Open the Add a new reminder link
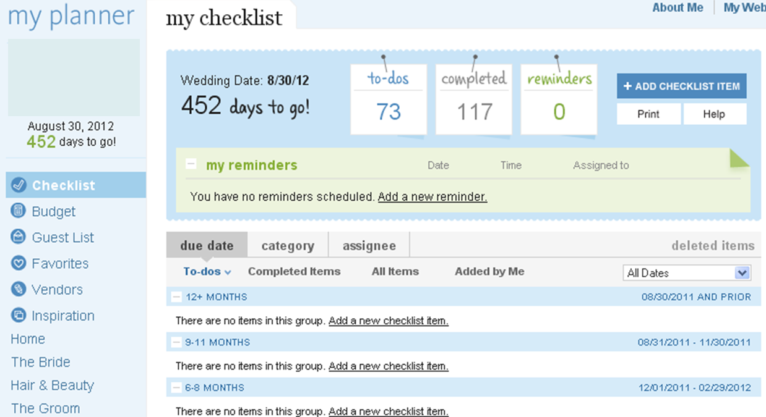Viewport: 766px width, 417px height. coord(432,197)
